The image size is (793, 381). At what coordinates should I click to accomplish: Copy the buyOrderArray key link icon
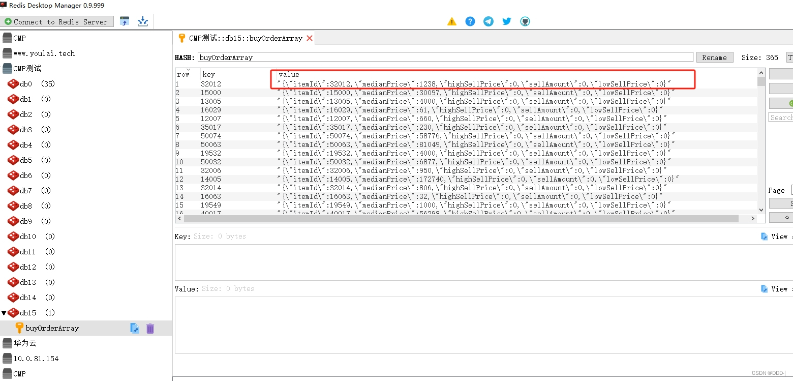click(134, 328)
